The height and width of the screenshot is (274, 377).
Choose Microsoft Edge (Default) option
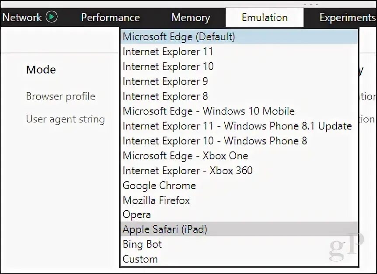pyautogui.click(x=239, y=37)
